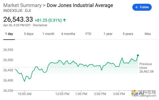The height and width of the screenshot is (100, 159).
Task: Click the 12:00 PM axis label
Action: point(62,94)
